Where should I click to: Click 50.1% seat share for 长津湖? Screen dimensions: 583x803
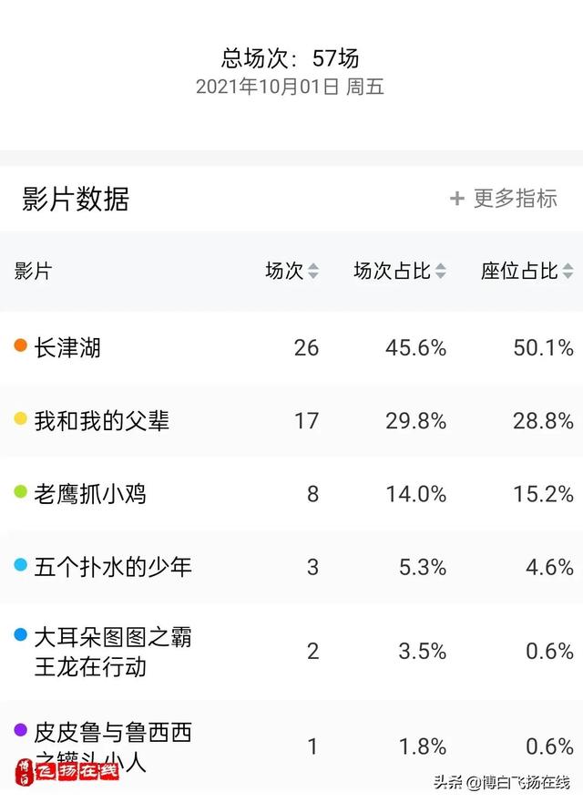pos(543,348)
